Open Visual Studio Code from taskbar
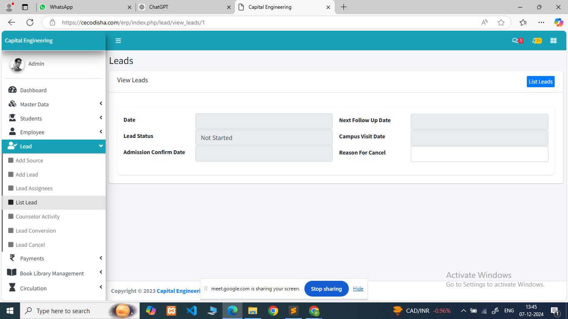Screen dimensions: 568x319 [x=192, y=311]
